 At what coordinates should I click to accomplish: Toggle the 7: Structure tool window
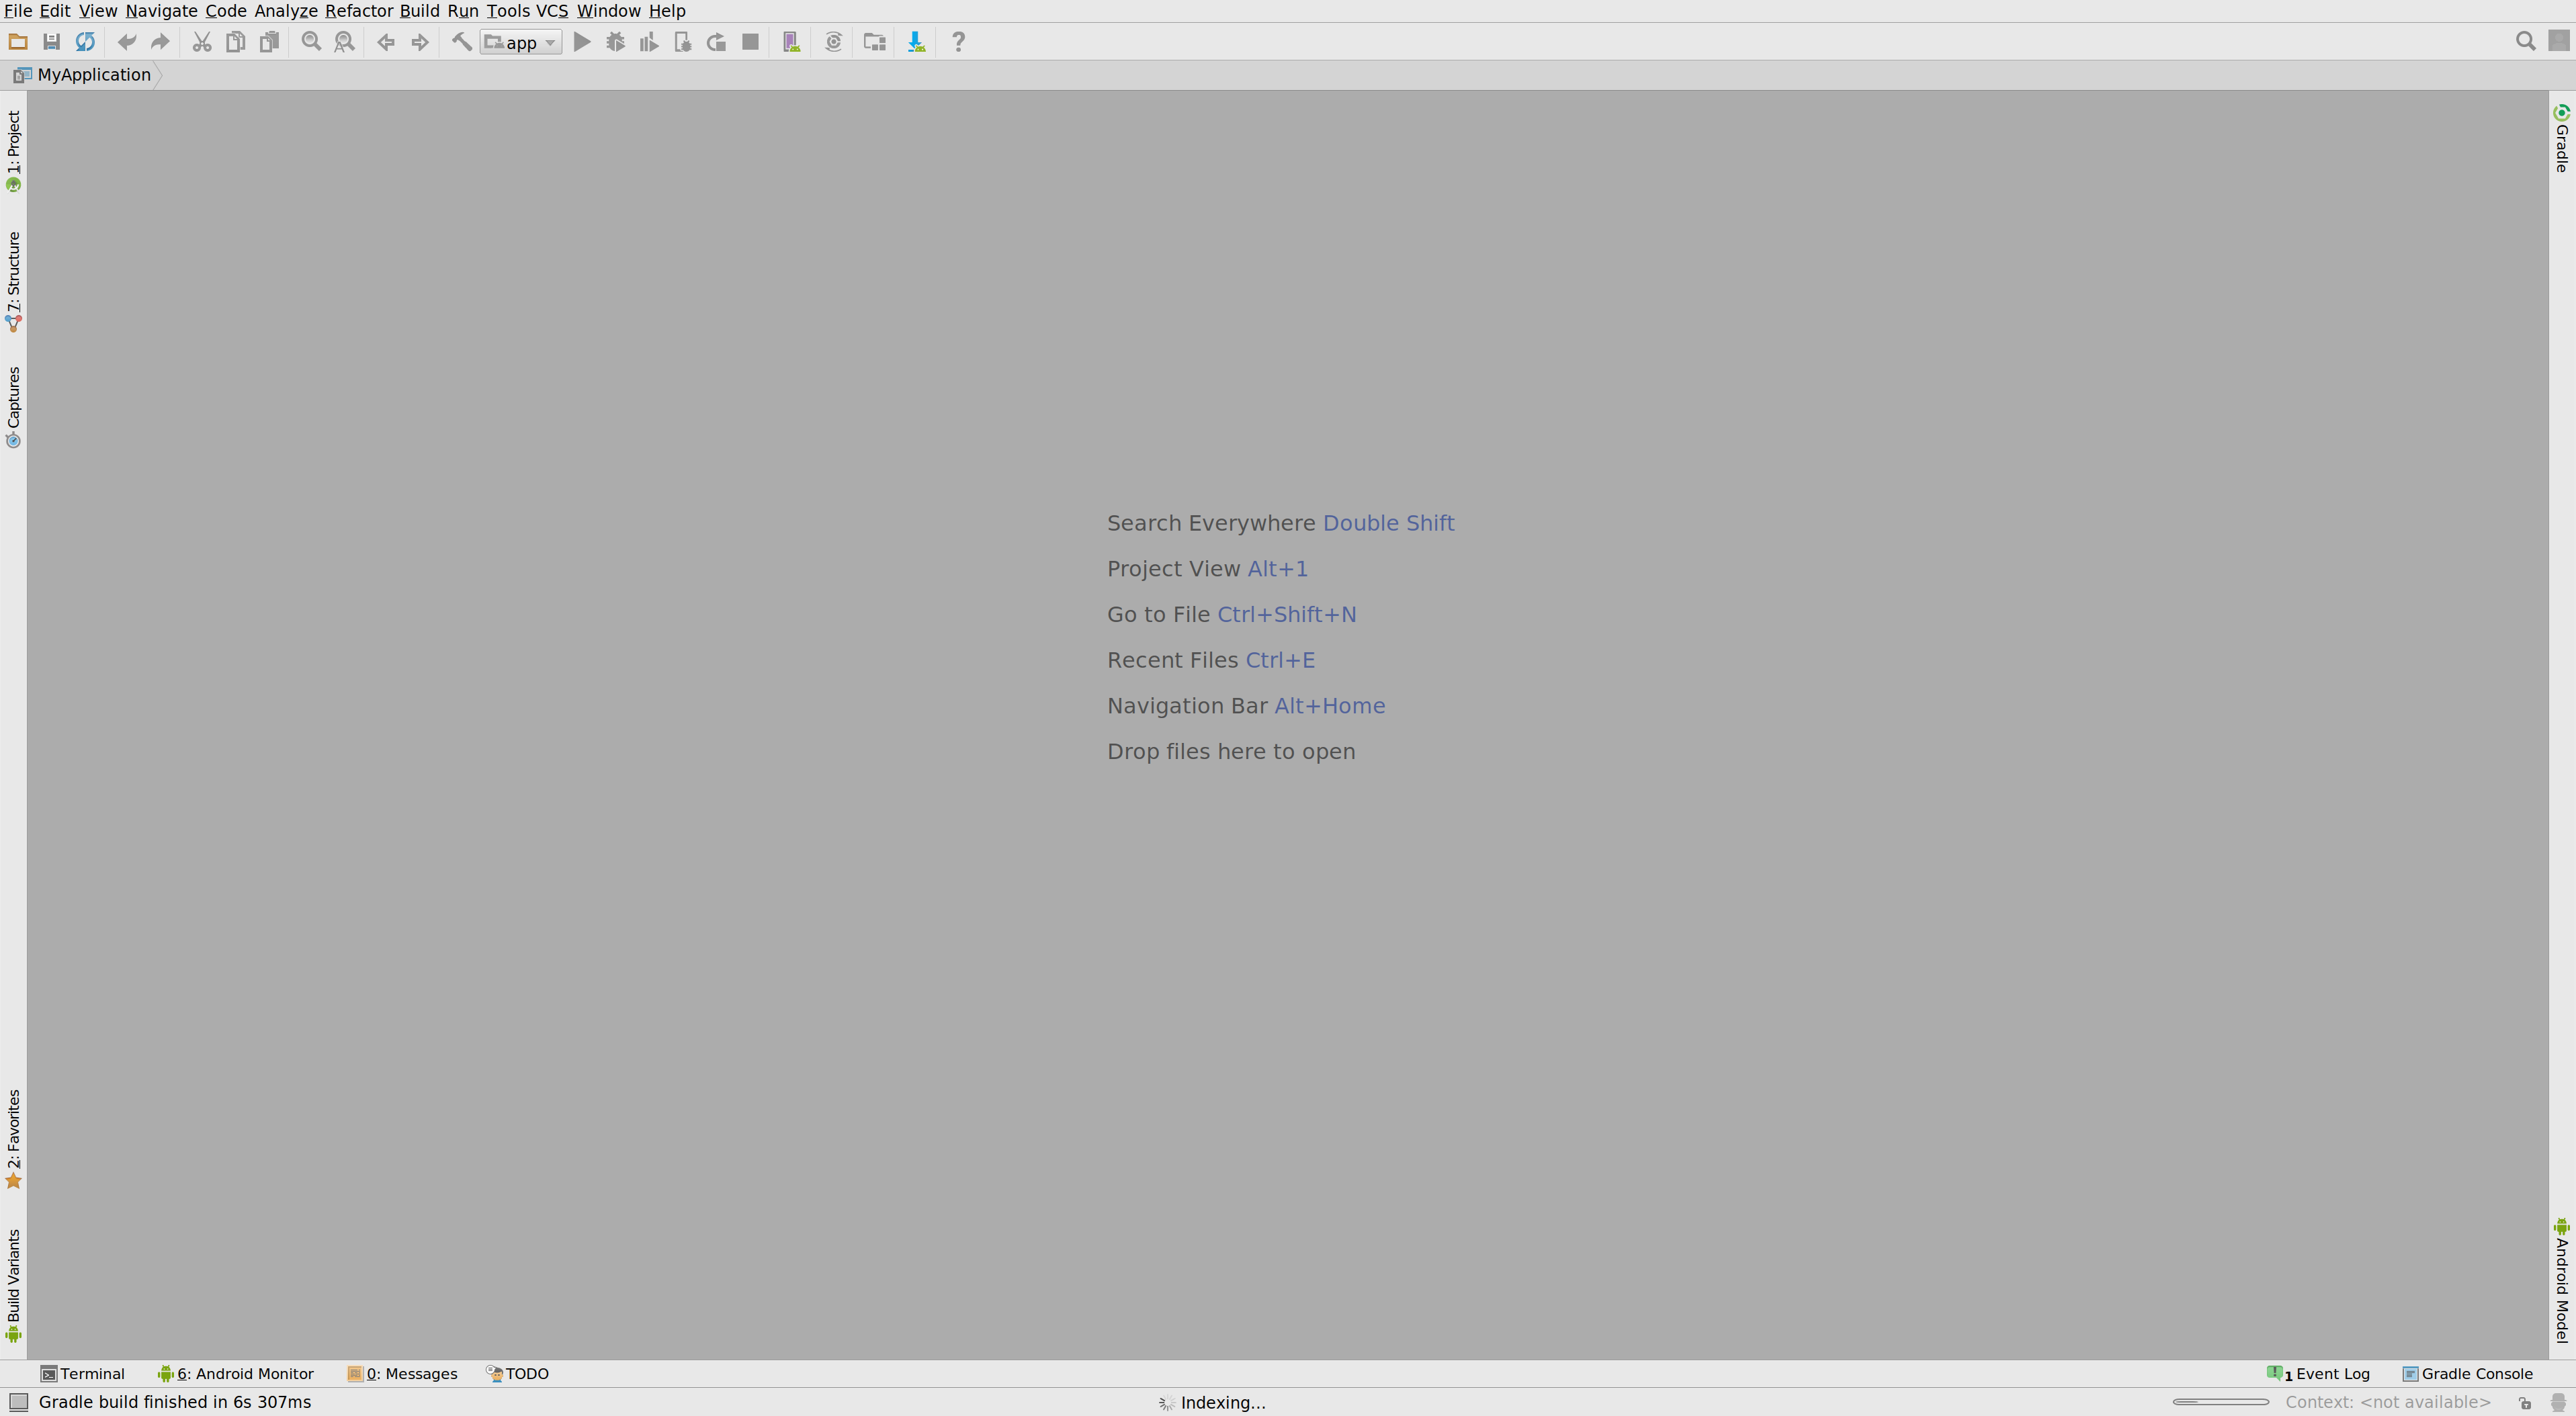(13, 282)
